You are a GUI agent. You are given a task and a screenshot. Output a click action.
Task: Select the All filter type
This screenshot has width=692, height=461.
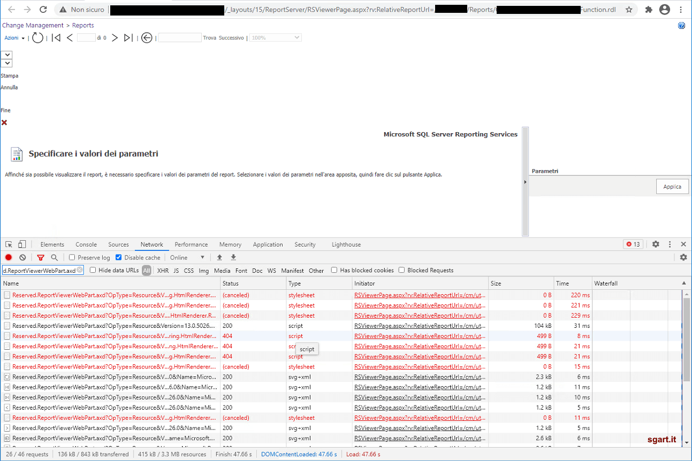pos(147,271)
